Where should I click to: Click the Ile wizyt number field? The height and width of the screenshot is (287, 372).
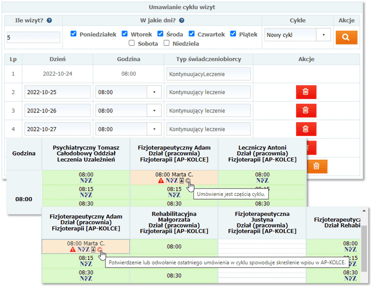click(x=33, y=38)
